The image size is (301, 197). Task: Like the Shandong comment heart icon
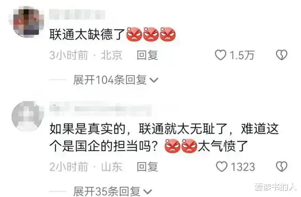click(x=222, y=167)
